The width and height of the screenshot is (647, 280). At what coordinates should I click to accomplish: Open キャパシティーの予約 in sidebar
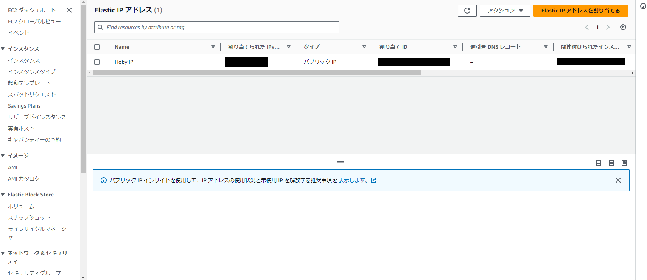[34, 140]
